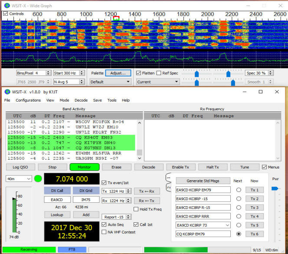Screen dimensions: 288x254
Task: Enable NA VHF Contest checkbox
Action: (104, 232)
